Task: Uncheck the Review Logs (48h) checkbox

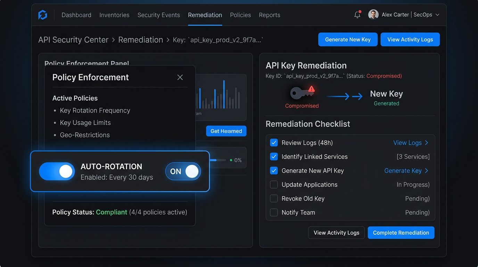Action: (274, 143)
